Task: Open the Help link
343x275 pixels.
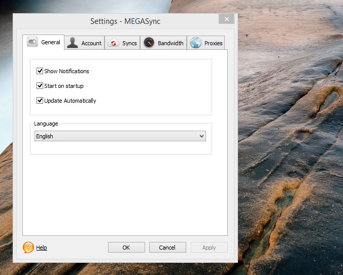Action: point(42,248)
